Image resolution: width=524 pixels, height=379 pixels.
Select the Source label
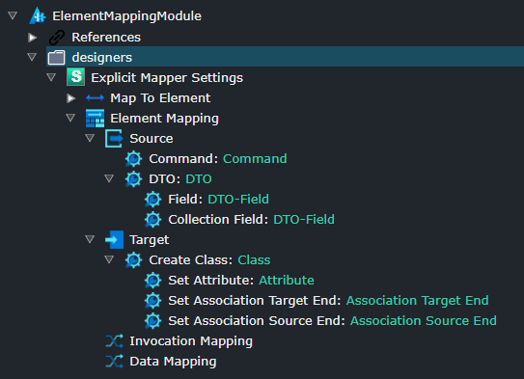pyautogui.click(x=152, y=138)
